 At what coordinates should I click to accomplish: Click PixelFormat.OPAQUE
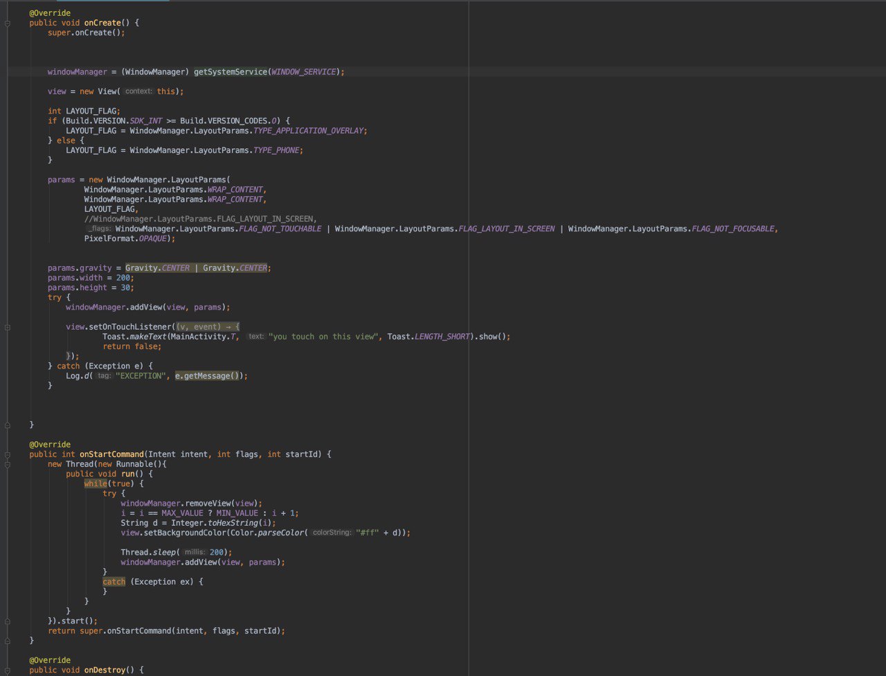coord(125,238)
